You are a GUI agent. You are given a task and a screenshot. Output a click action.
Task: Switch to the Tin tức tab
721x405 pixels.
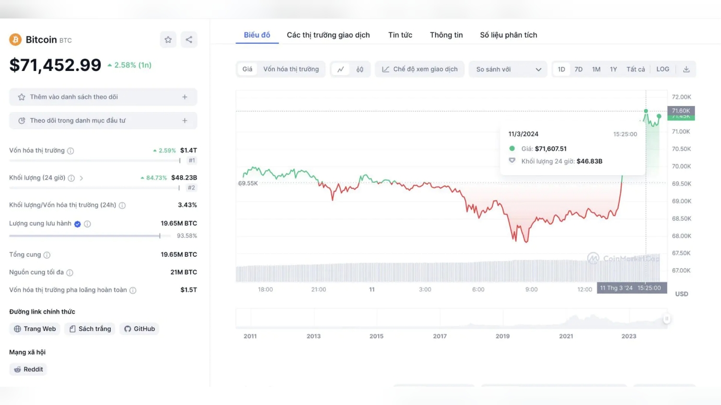point(400,35)
